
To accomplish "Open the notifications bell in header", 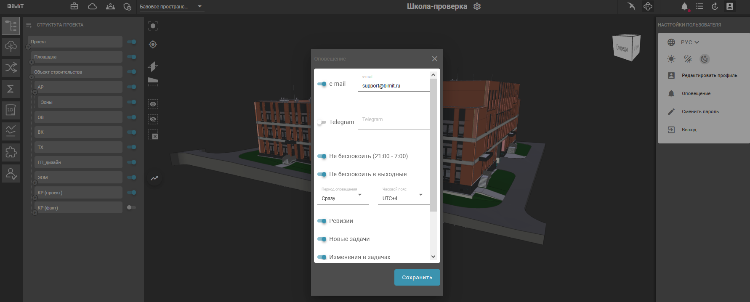I will coord(684,6).
